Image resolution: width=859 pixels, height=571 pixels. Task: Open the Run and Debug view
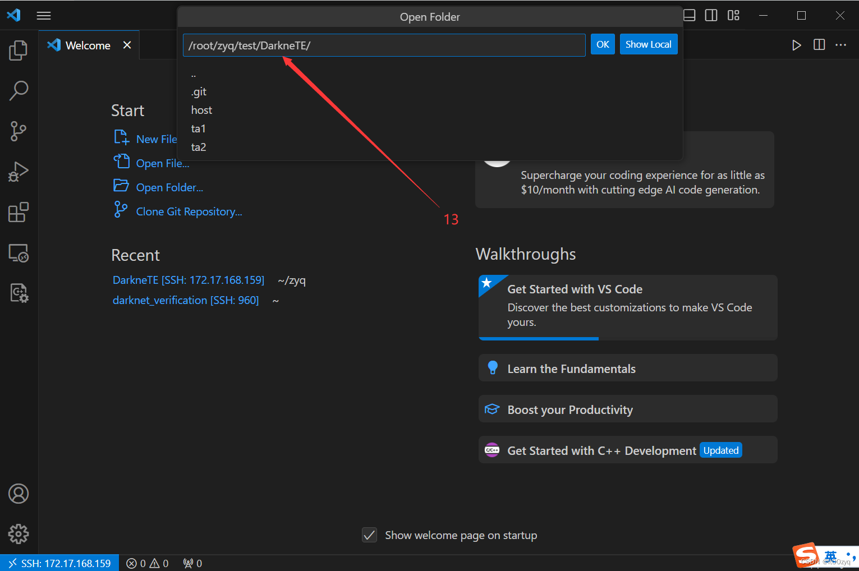click(19, 172)
